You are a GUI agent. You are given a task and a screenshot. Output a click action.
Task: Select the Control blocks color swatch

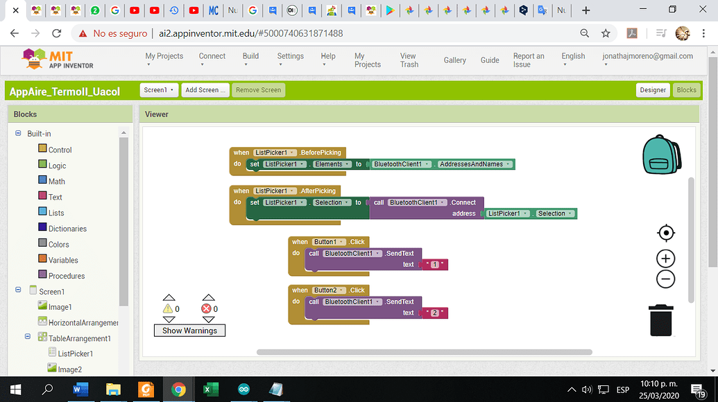pos(42,149)
